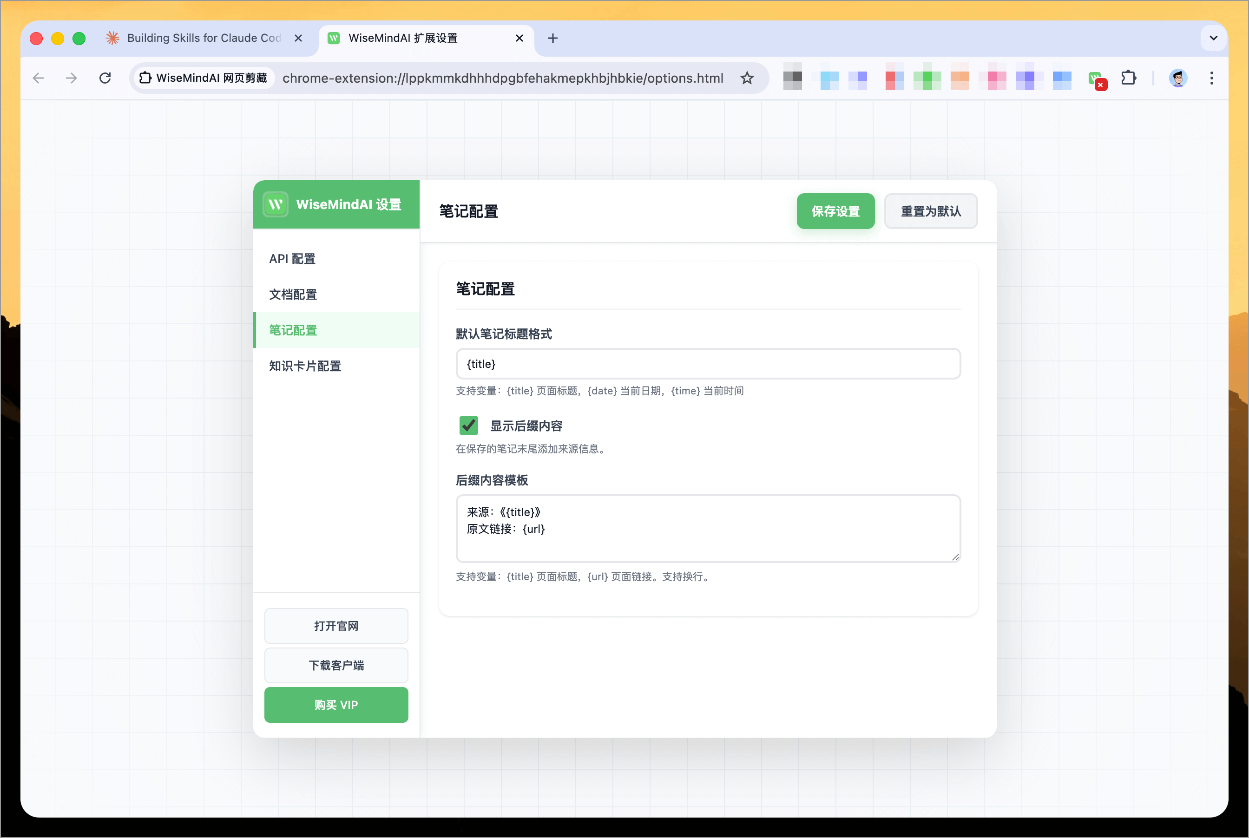Reload the options page
This screenshot has height=838, width=1249.
105,78
